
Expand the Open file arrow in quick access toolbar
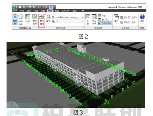point(27,7)
